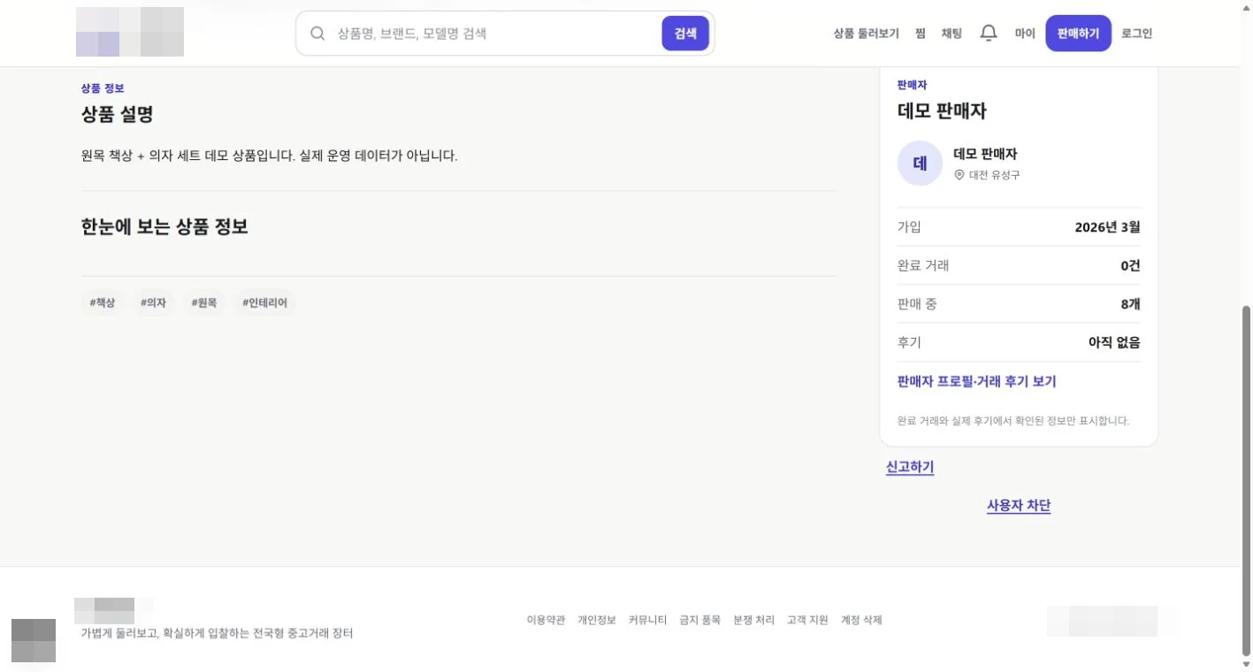This screenshot has height=672, width=1253.
Task: Click the 8개 items-on-sale value
Action: coord(1131,303)
